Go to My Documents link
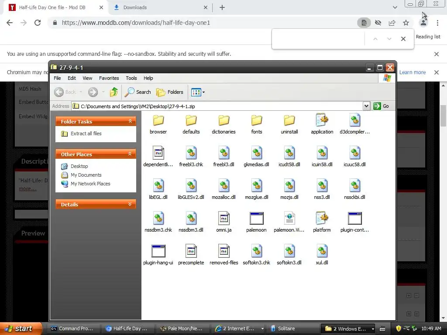The height and width of the screenshot is (335, 447). (x=86, y=175)
